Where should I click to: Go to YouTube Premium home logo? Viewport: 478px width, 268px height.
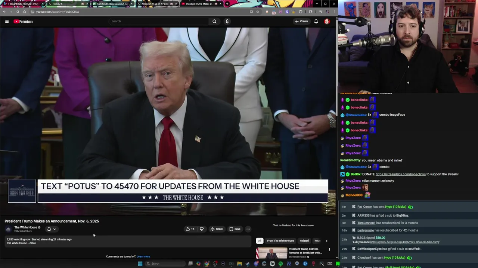[23, 22]
